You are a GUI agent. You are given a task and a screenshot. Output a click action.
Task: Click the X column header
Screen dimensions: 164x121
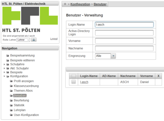158,76
